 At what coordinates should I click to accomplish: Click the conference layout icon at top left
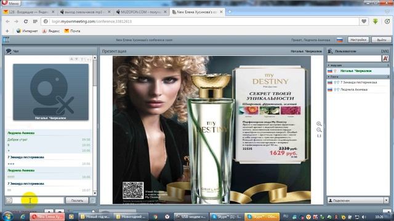coord(6,39)
